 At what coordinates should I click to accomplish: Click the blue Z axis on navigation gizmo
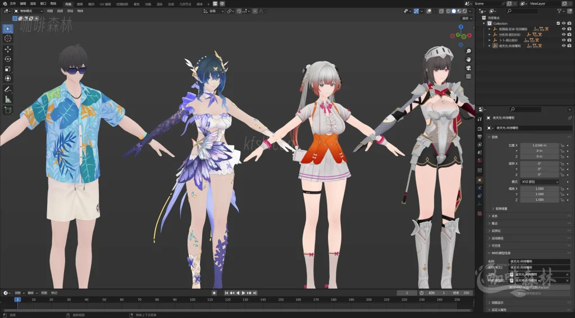[x=461, y=27]
